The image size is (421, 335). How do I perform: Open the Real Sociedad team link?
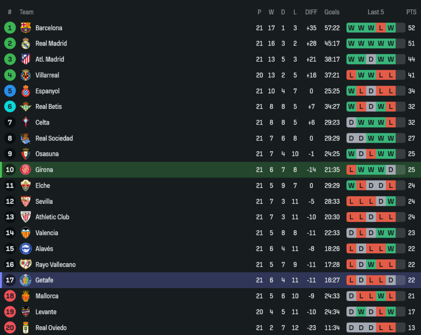tap(54, 138)
